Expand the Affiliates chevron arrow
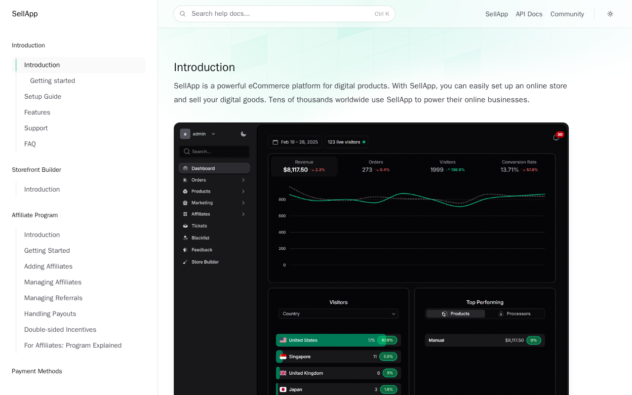The width and height of the screenshot is (632, 395). point(243,214)
